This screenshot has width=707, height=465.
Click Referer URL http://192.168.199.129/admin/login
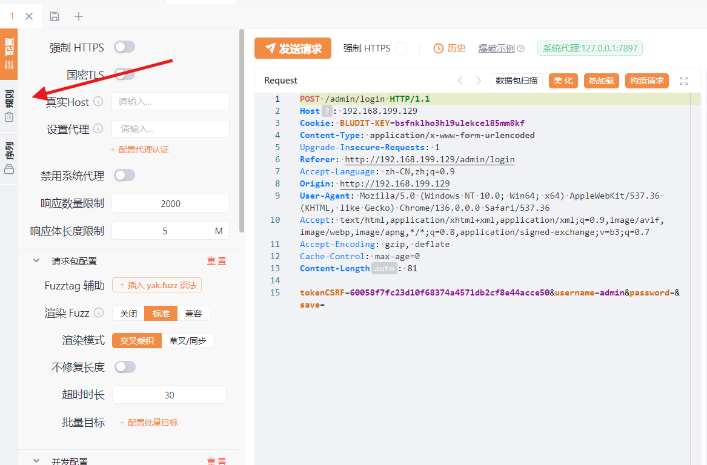430,159
